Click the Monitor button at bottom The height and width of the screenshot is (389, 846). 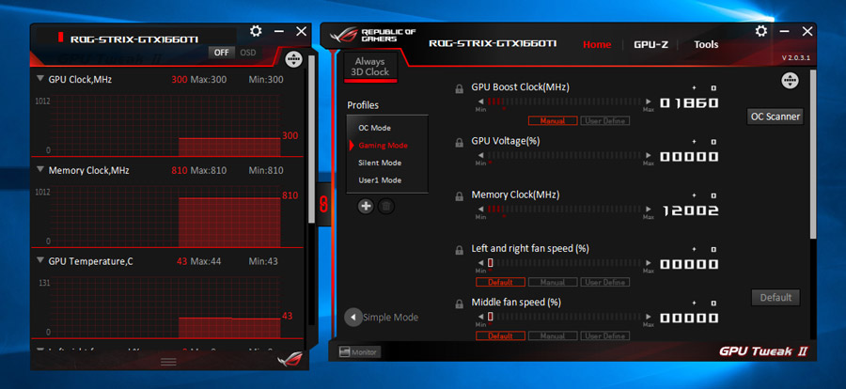point(359,352)
